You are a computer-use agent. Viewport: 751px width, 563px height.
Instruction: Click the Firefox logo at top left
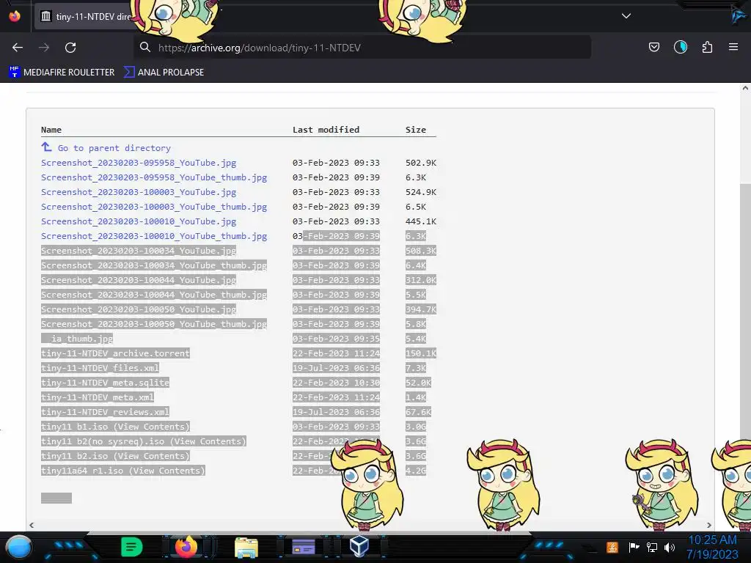coord(15,16)
